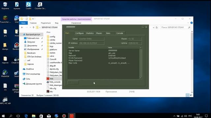The height and width of the screenshot is (118, 211).
Task: Go back in Explorer navigation
Action: tap(22, 28)
